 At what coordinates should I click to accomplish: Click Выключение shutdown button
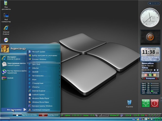click(49, 115)
